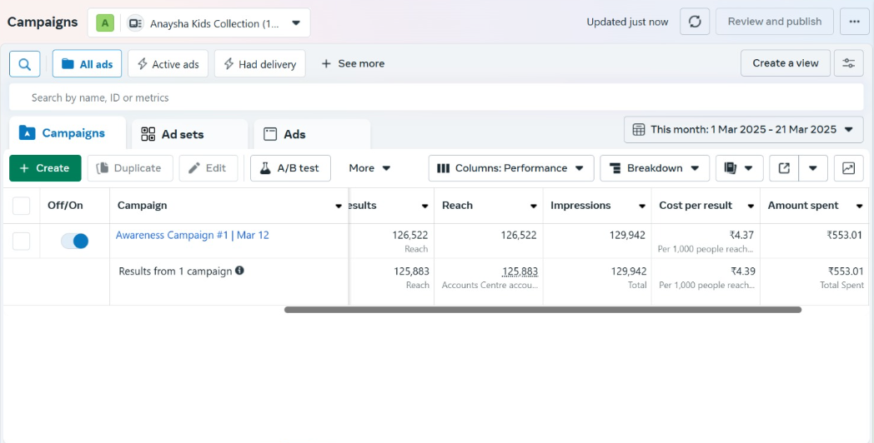Check the select-all campaigns checkbox
Image resolution: width=874 pixels, height=443 pixels.
[21, 206]
